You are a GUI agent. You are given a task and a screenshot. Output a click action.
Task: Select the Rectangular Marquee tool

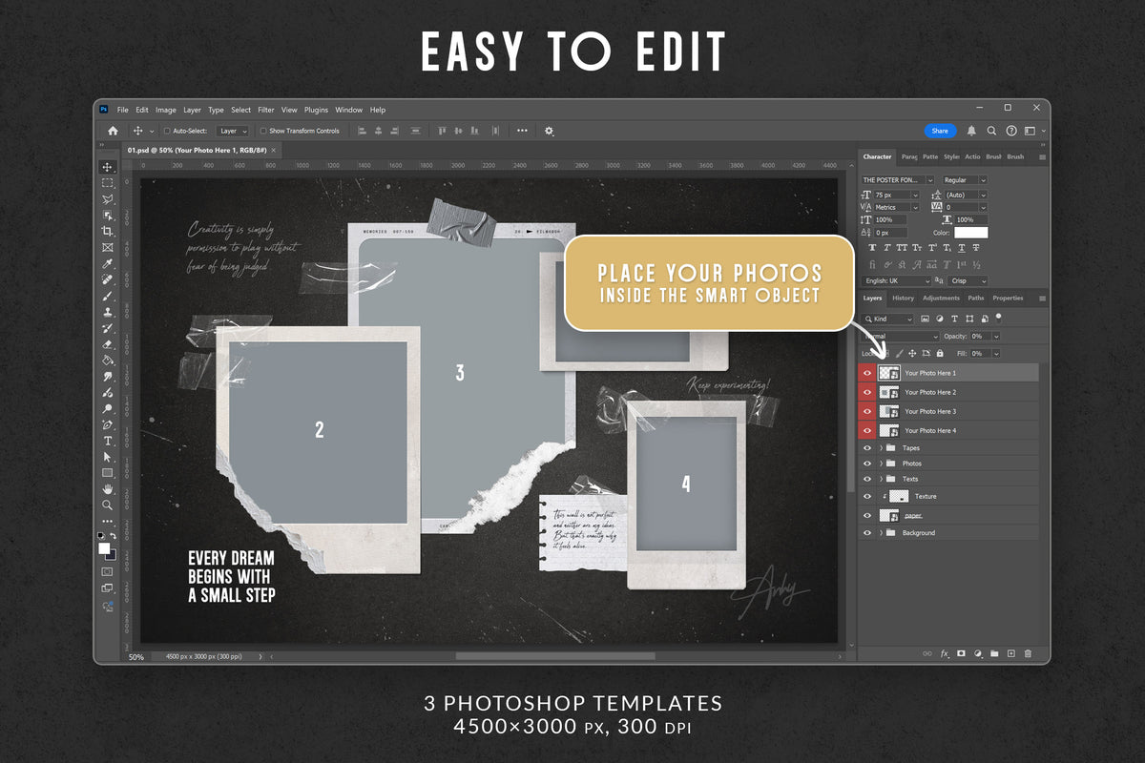click(108, 183)
